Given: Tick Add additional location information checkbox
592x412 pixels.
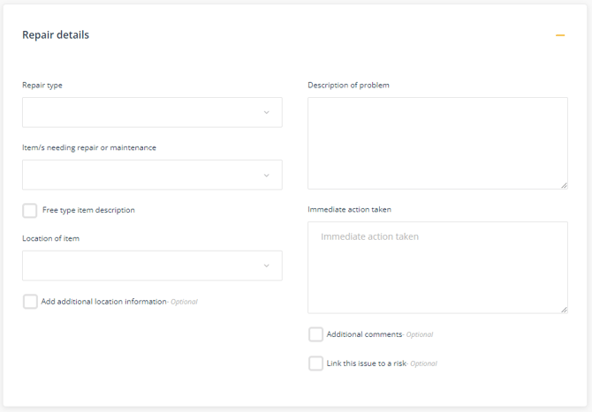Looking at the screenshot, I should (30, 302).
